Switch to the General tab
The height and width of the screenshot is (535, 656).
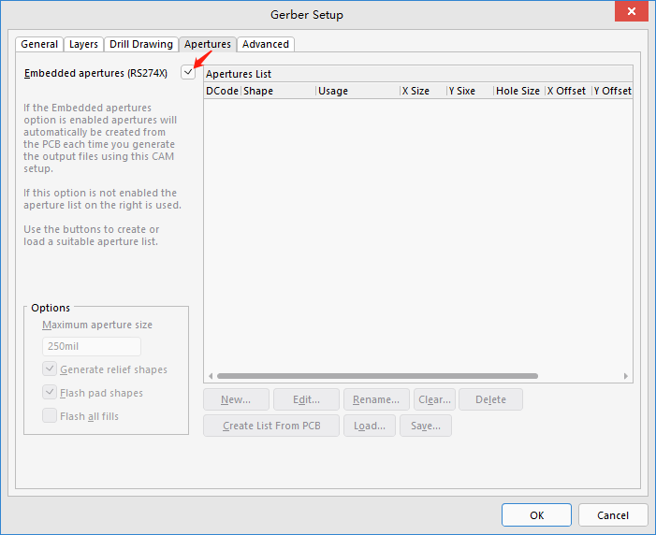click(39, 44)
